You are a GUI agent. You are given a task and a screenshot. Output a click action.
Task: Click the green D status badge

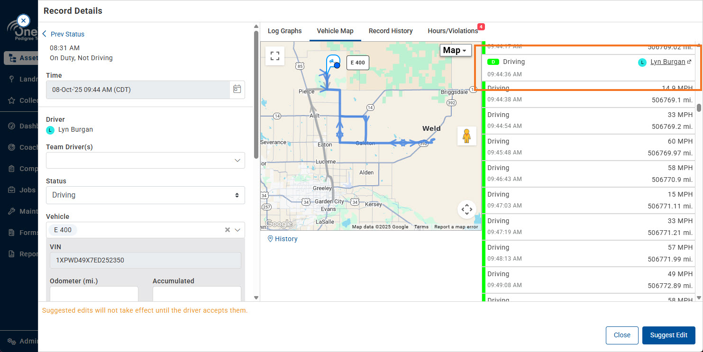(x=493, y=62)
